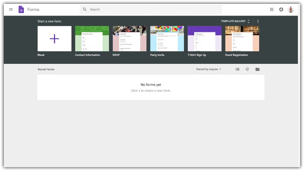Open the Owned by anyone dropdown
304x171 pixels.
[209, 69]
